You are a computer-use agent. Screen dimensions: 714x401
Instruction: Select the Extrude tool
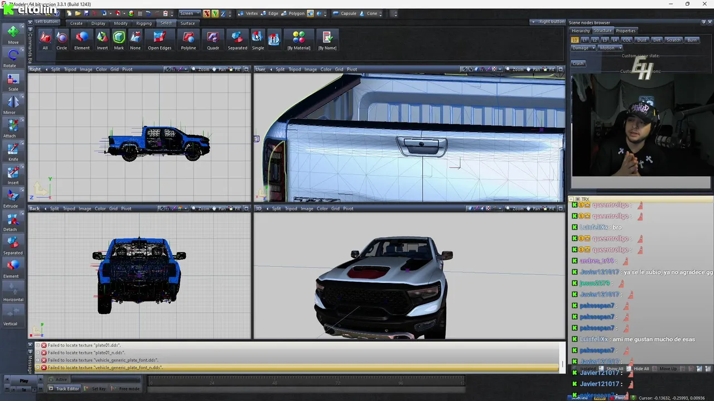point(13,198)
